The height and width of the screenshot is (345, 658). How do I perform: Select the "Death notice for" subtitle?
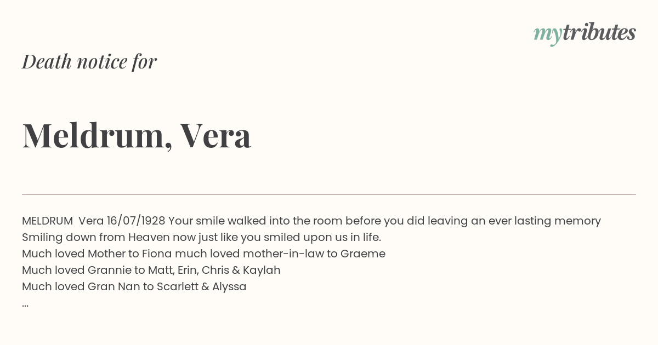point(89,61)
